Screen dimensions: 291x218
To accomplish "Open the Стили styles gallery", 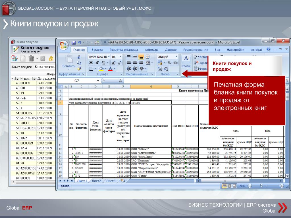I will coord(186,62).
